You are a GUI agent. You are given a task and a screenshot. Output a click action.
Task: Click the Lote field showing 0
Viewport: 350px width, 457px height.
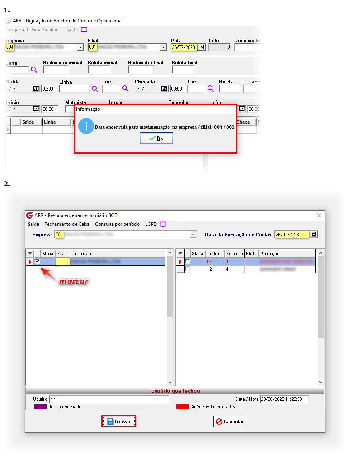220,47
